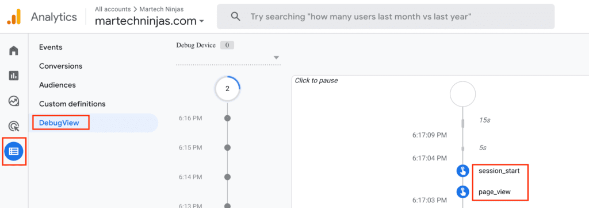Select the 6:14 PM timeline dot
This screenshot has width=589, height=208.
point(227,176)
